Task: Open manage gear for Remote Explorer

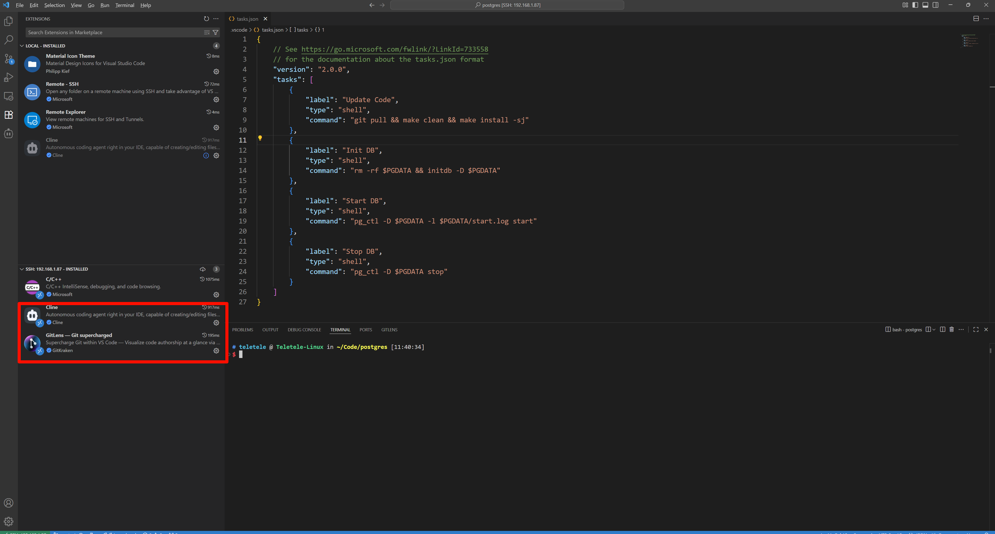Action: pyautogui.click(x=216, y=128)
